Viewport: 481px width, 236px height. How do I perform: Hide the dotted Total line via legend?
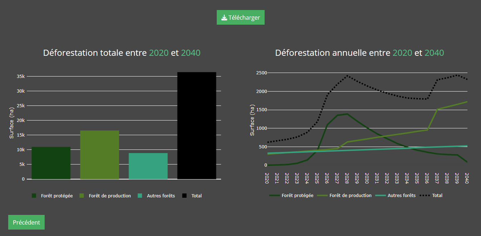[x=437, y=196]
